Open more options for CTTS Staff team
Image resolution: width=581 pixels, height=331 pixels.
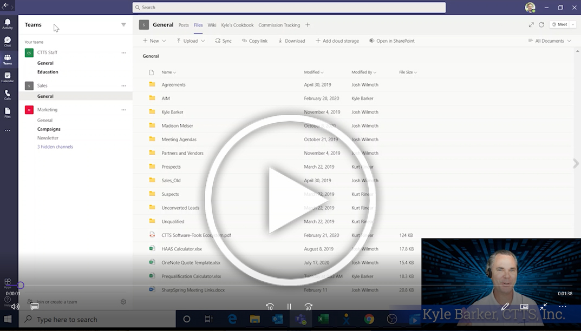click(x=123, y=52)
